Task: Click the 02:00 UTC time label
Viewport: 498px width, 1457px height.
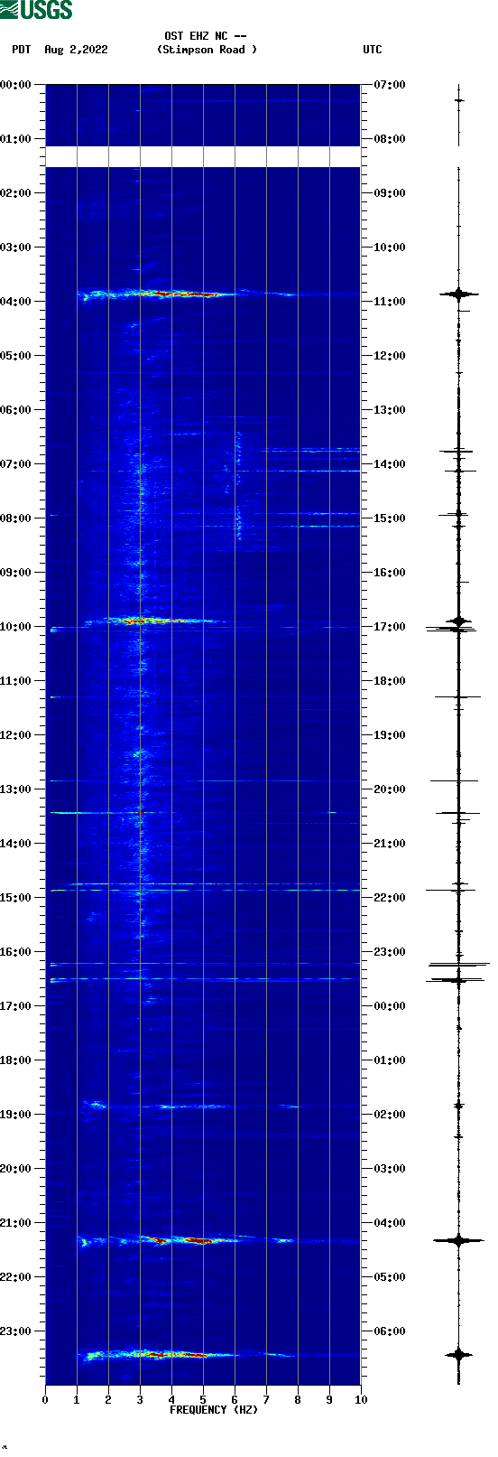Action: pos(390,1114)
